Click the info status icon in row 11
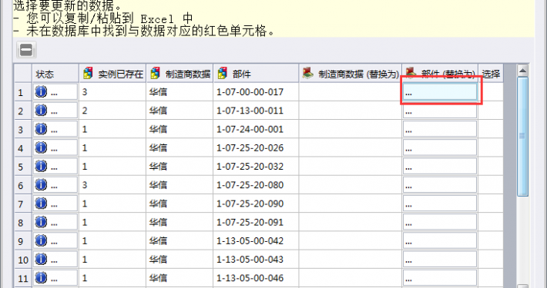This screenshot has height=288, width=547. click(41, 278)
